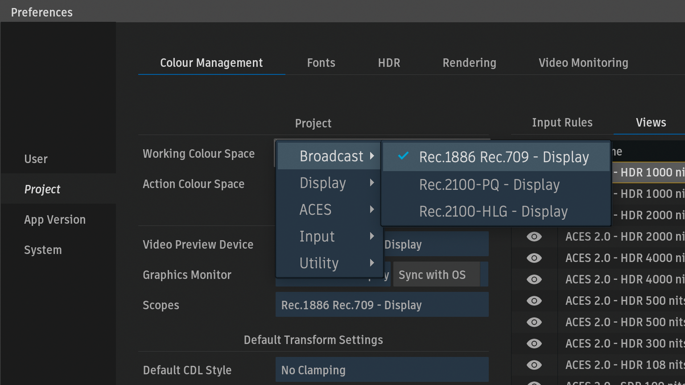
Task: Click the Working Colour Space label
Action: [x=198, y=154]
